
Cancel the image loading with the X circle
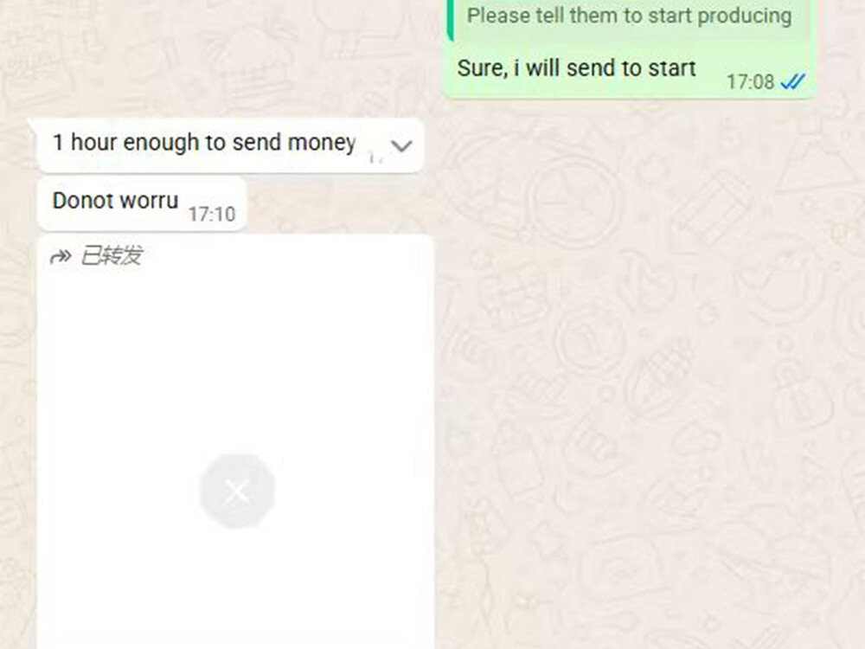(237, 491)
